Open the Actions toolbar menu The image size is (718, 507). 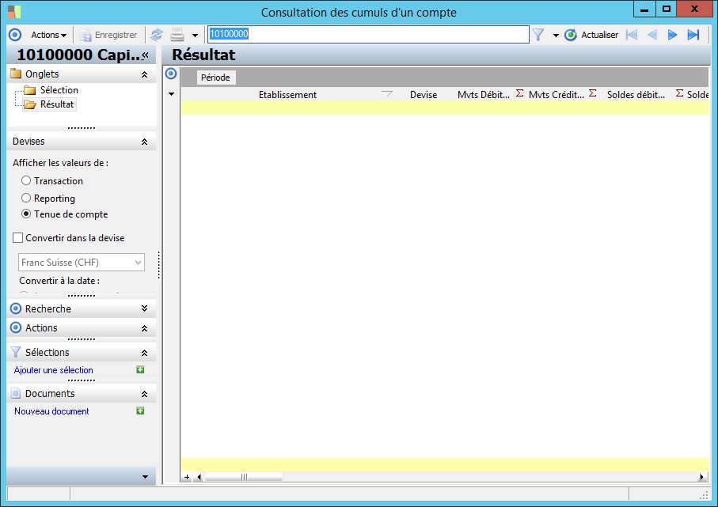(x=48, y=35)
